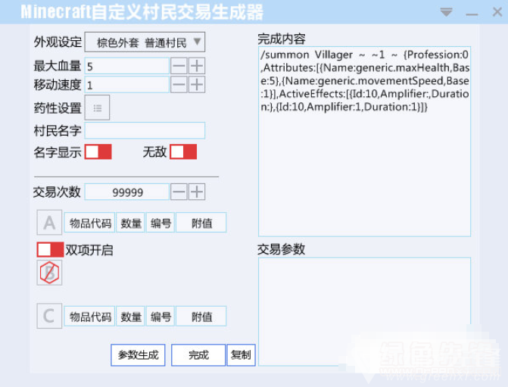Close the generator window

[497, 12]
